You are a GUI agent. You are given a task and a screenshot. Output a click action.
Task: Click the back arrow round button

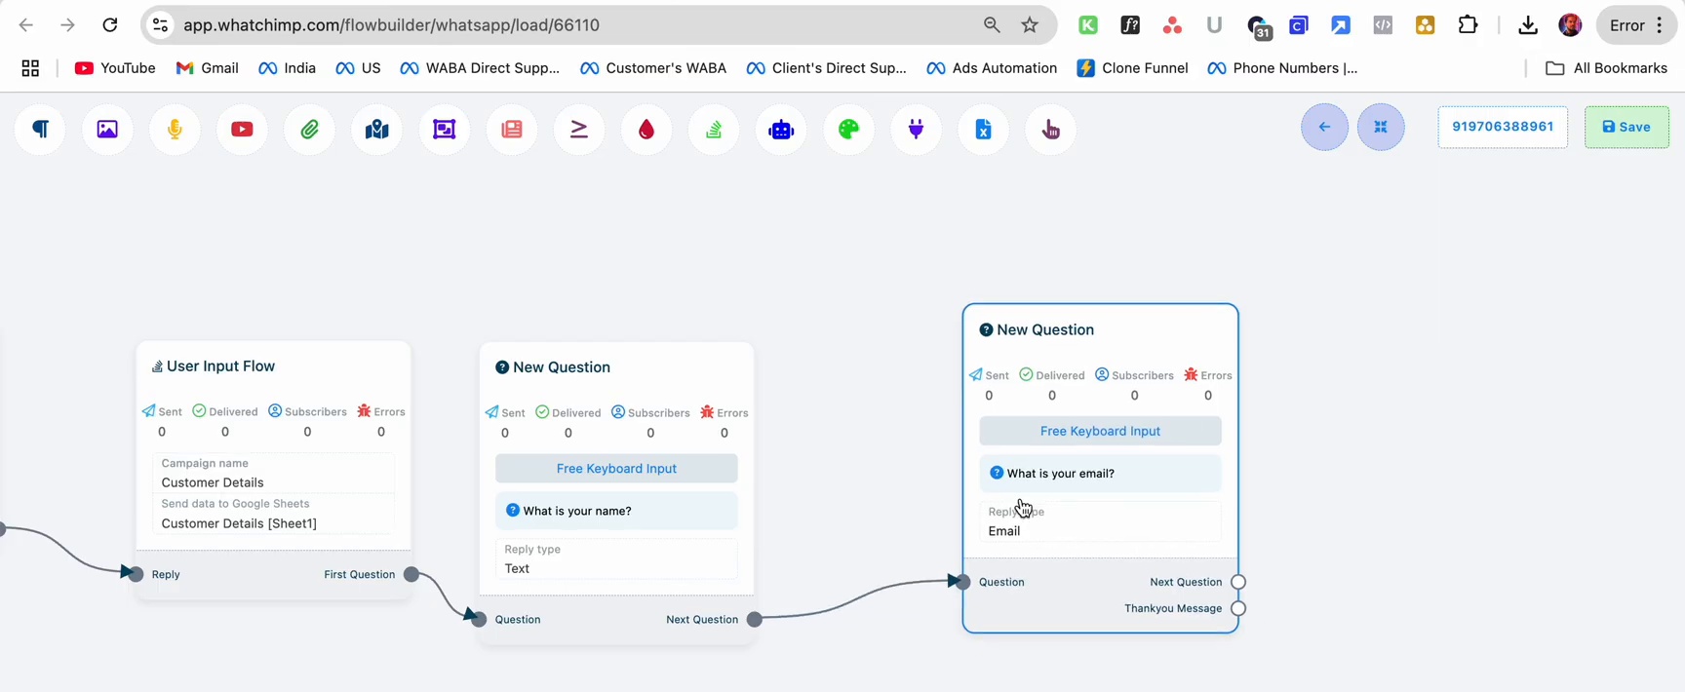[1325, 127]
